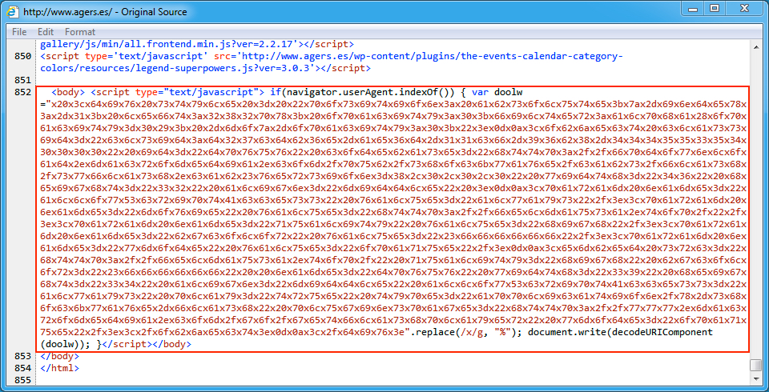Click line number 852
The height and width of the screenshot is (392, 769).
23,92
